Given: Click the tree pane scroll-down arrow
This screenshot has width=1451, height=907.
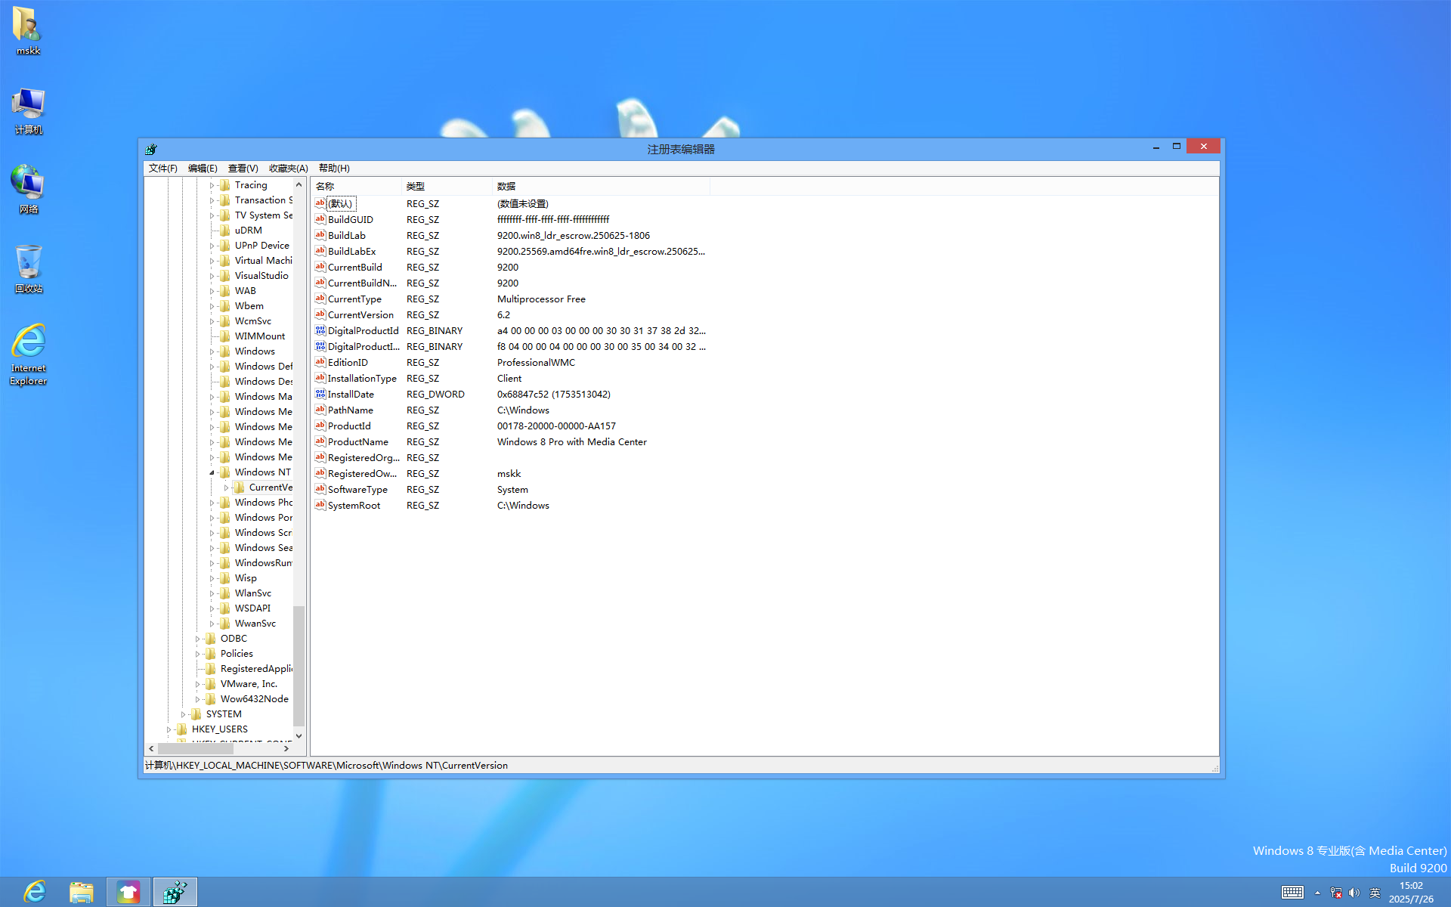Looking at the screenshot, I should [299, 735].
